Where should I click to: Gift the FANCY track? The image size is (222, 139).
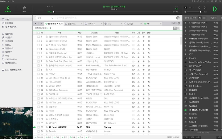(x=149, y=74)
